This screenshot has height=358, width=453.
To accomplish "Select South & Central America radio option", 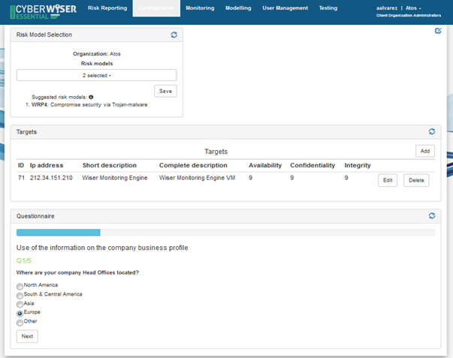I will [20, 296].
